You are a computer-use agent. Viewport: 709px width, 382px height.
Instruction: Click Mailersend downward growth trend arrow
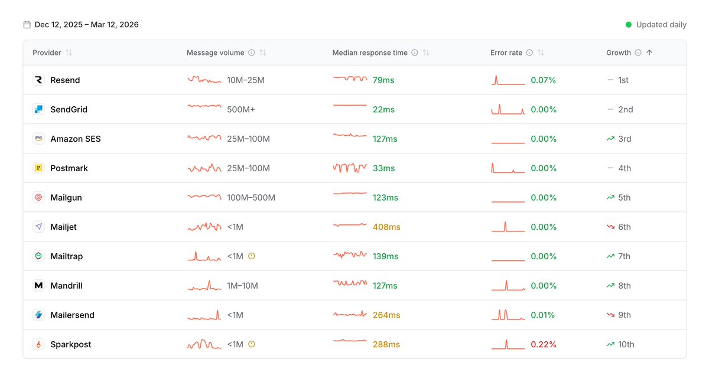point(610,315)
